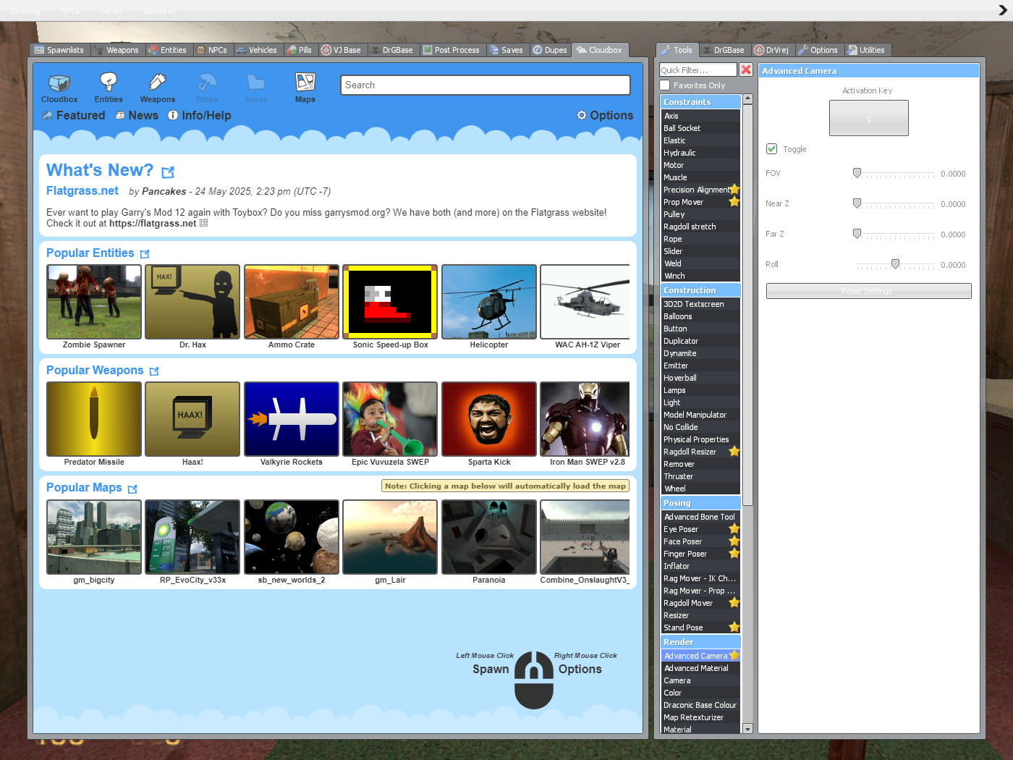
Task: Click the Reset Settings button
Action: 868,291
